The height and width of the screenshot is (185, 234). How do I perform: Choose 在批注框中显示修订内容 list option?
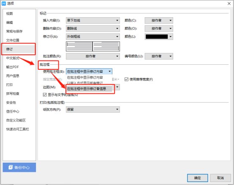(89, 77)
